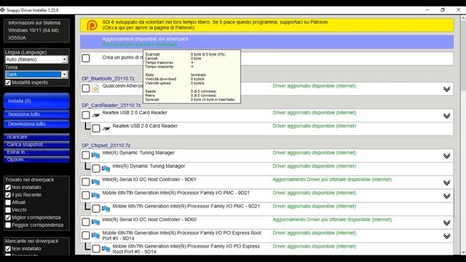Click 'Windows 10/11 (64-bit)' system info text
This screenshot has height=262, width=466.
tap(33, 31)
